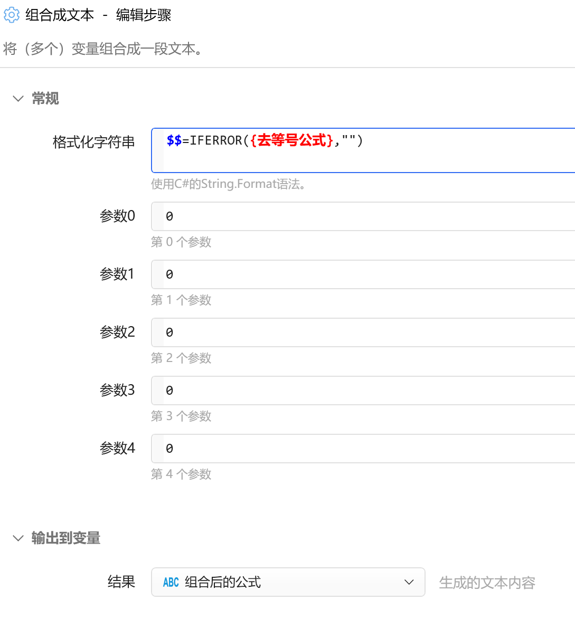Collapse the 输出到变量 section chevron
The width and height of the screenshot is (575, 619).
point(18,538)
